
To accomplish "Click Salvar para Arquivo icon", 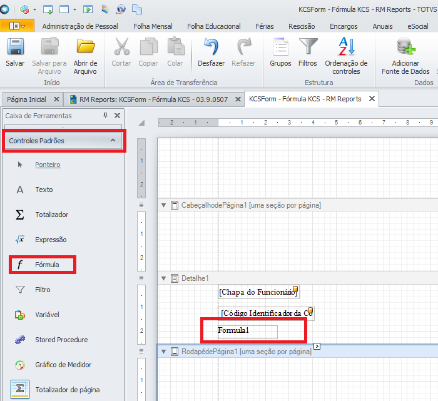I will (x=49, y=47).
